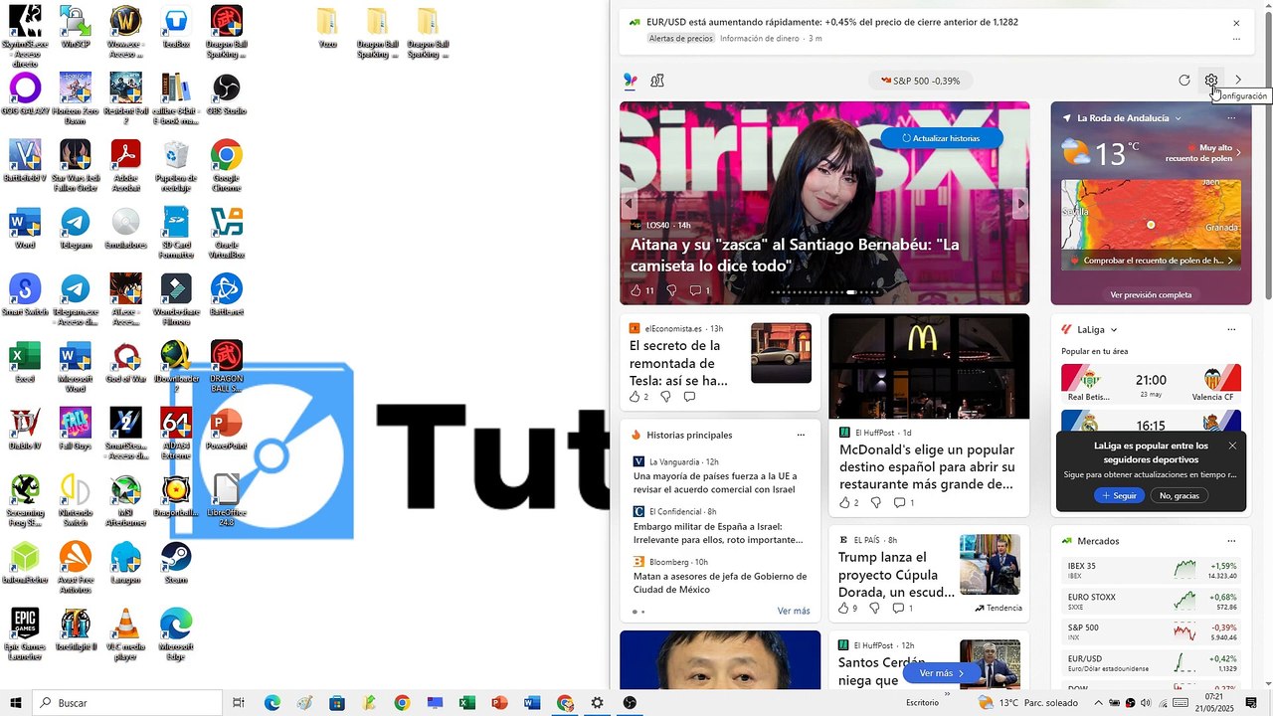Open the EUR/USD market row
1273x716 pixels.
[x=1152, y=662]
